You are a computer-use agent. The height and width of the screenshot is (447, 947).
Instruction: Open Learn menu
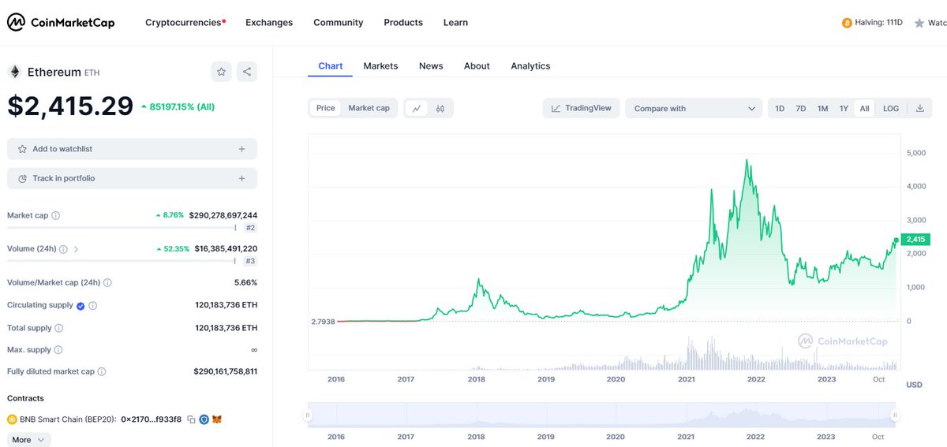point(455,23)
